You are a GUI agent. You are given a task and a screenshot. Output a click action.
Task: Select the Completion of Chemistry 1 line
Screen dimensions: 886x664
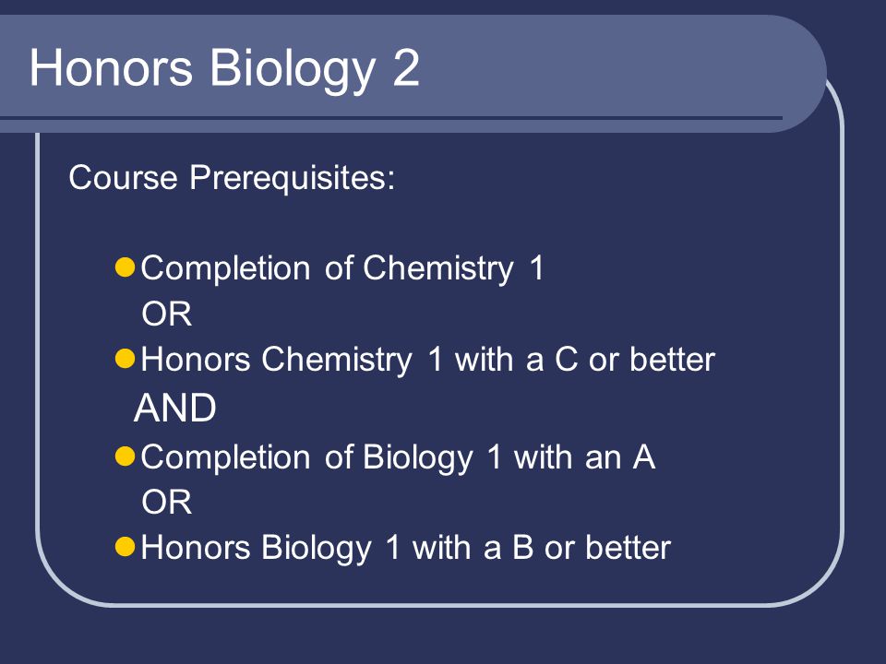pos(342,268)
